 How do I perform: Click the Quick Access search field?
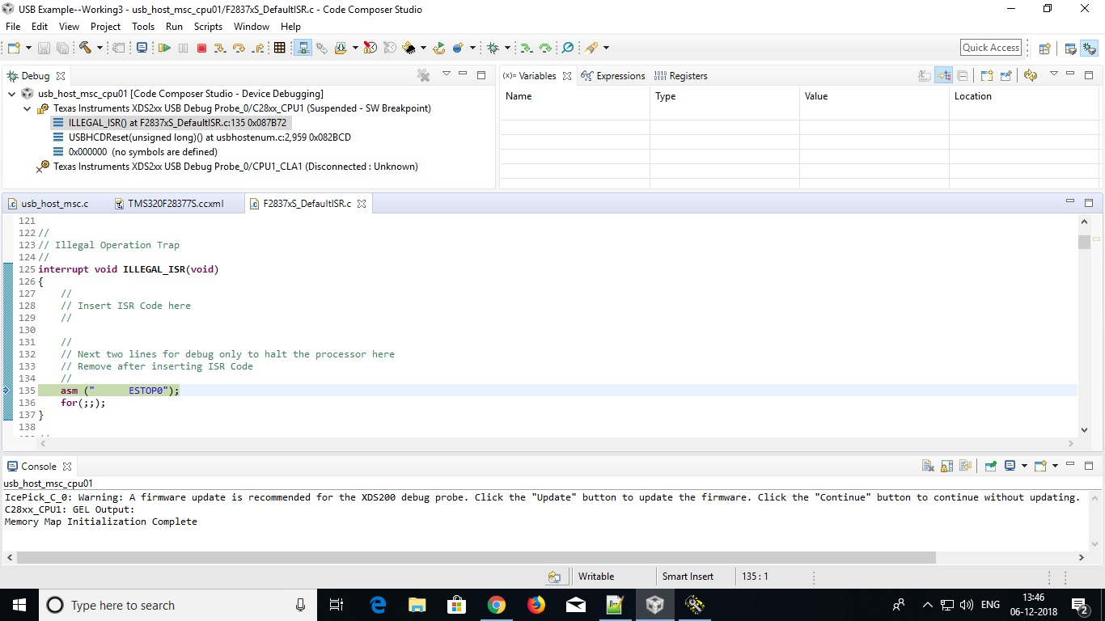pos(990,48)
